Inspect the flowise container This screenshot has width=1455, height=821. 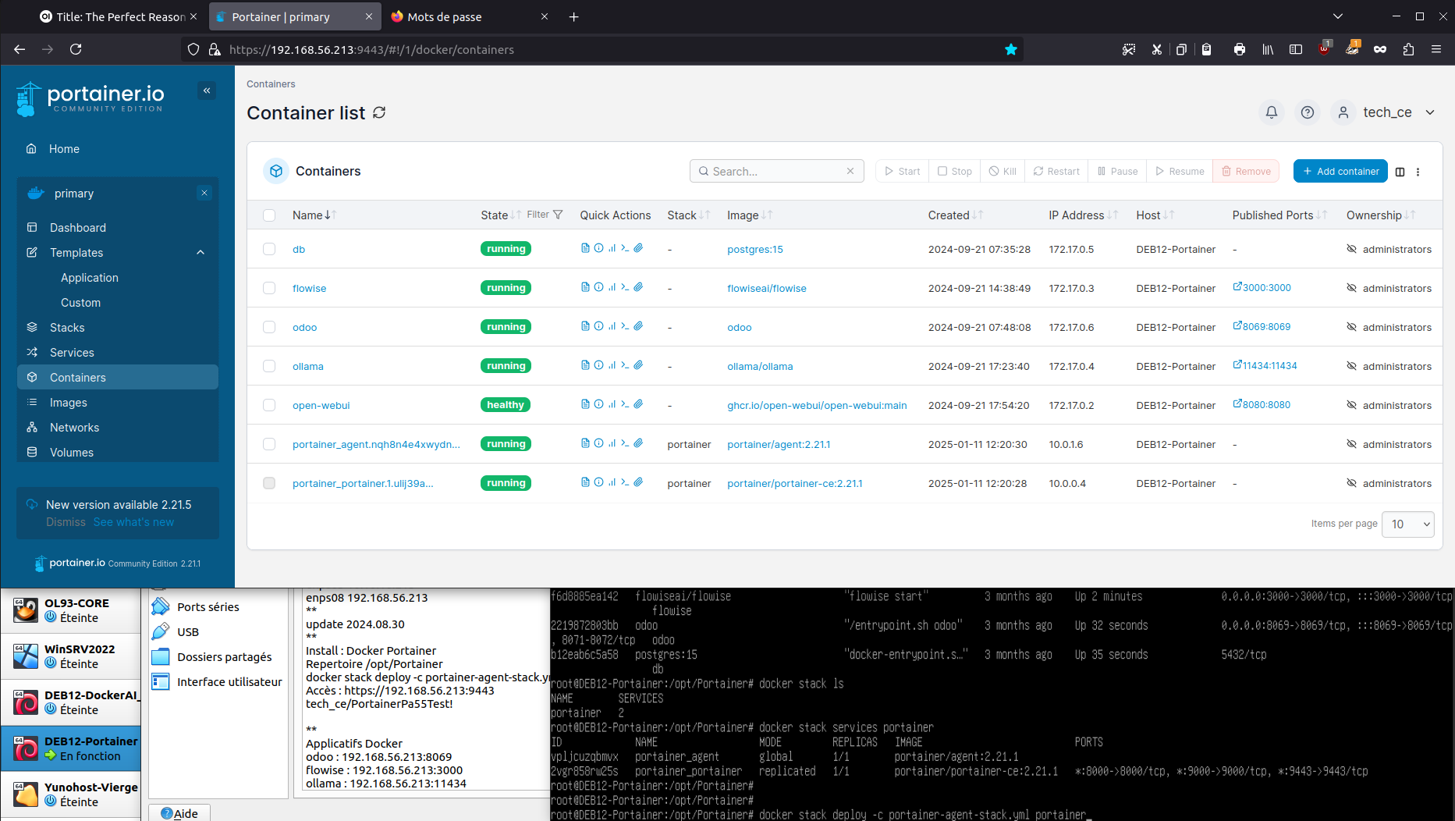(x=598, y=287)
